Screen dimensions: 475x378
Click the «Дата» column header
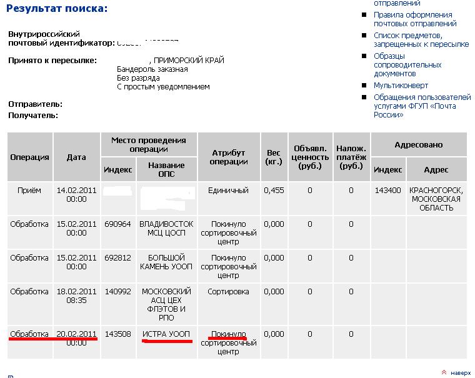click(76, 157)
